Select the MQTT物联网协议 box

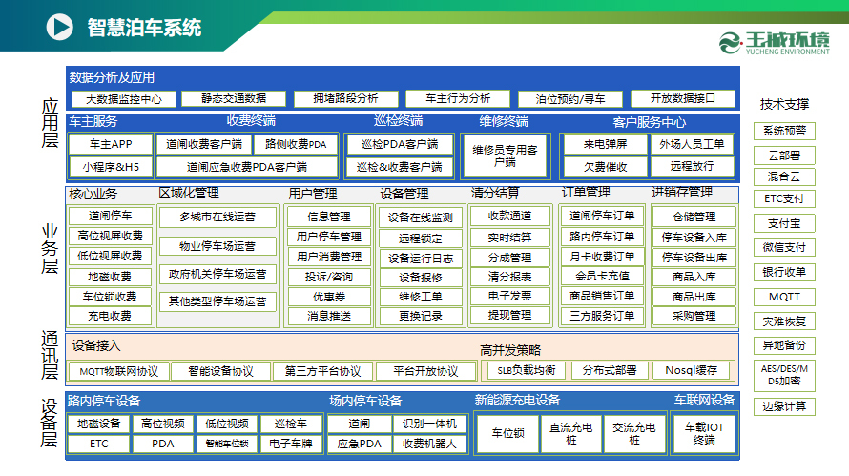coord(119,371)
